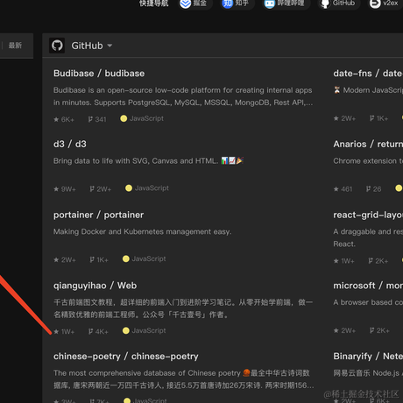
Task: Click the yellow JavaScript dot on budibase
Action: point(124,118)
